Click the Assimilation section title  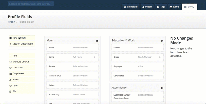point(119,88)
